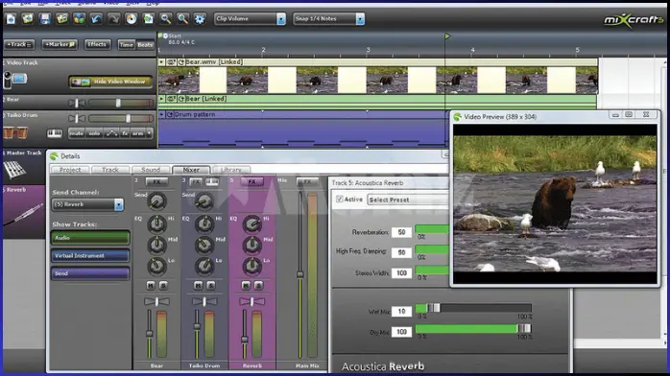Screen dimensions: 670x376
Task: Open the Send Channel (5) Reverb dropdown
Action: tap(118, 205)
